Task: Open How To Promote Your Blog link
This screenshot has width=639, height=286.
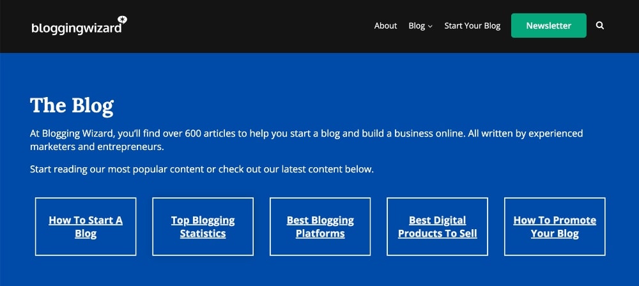Action: [555, 227]
